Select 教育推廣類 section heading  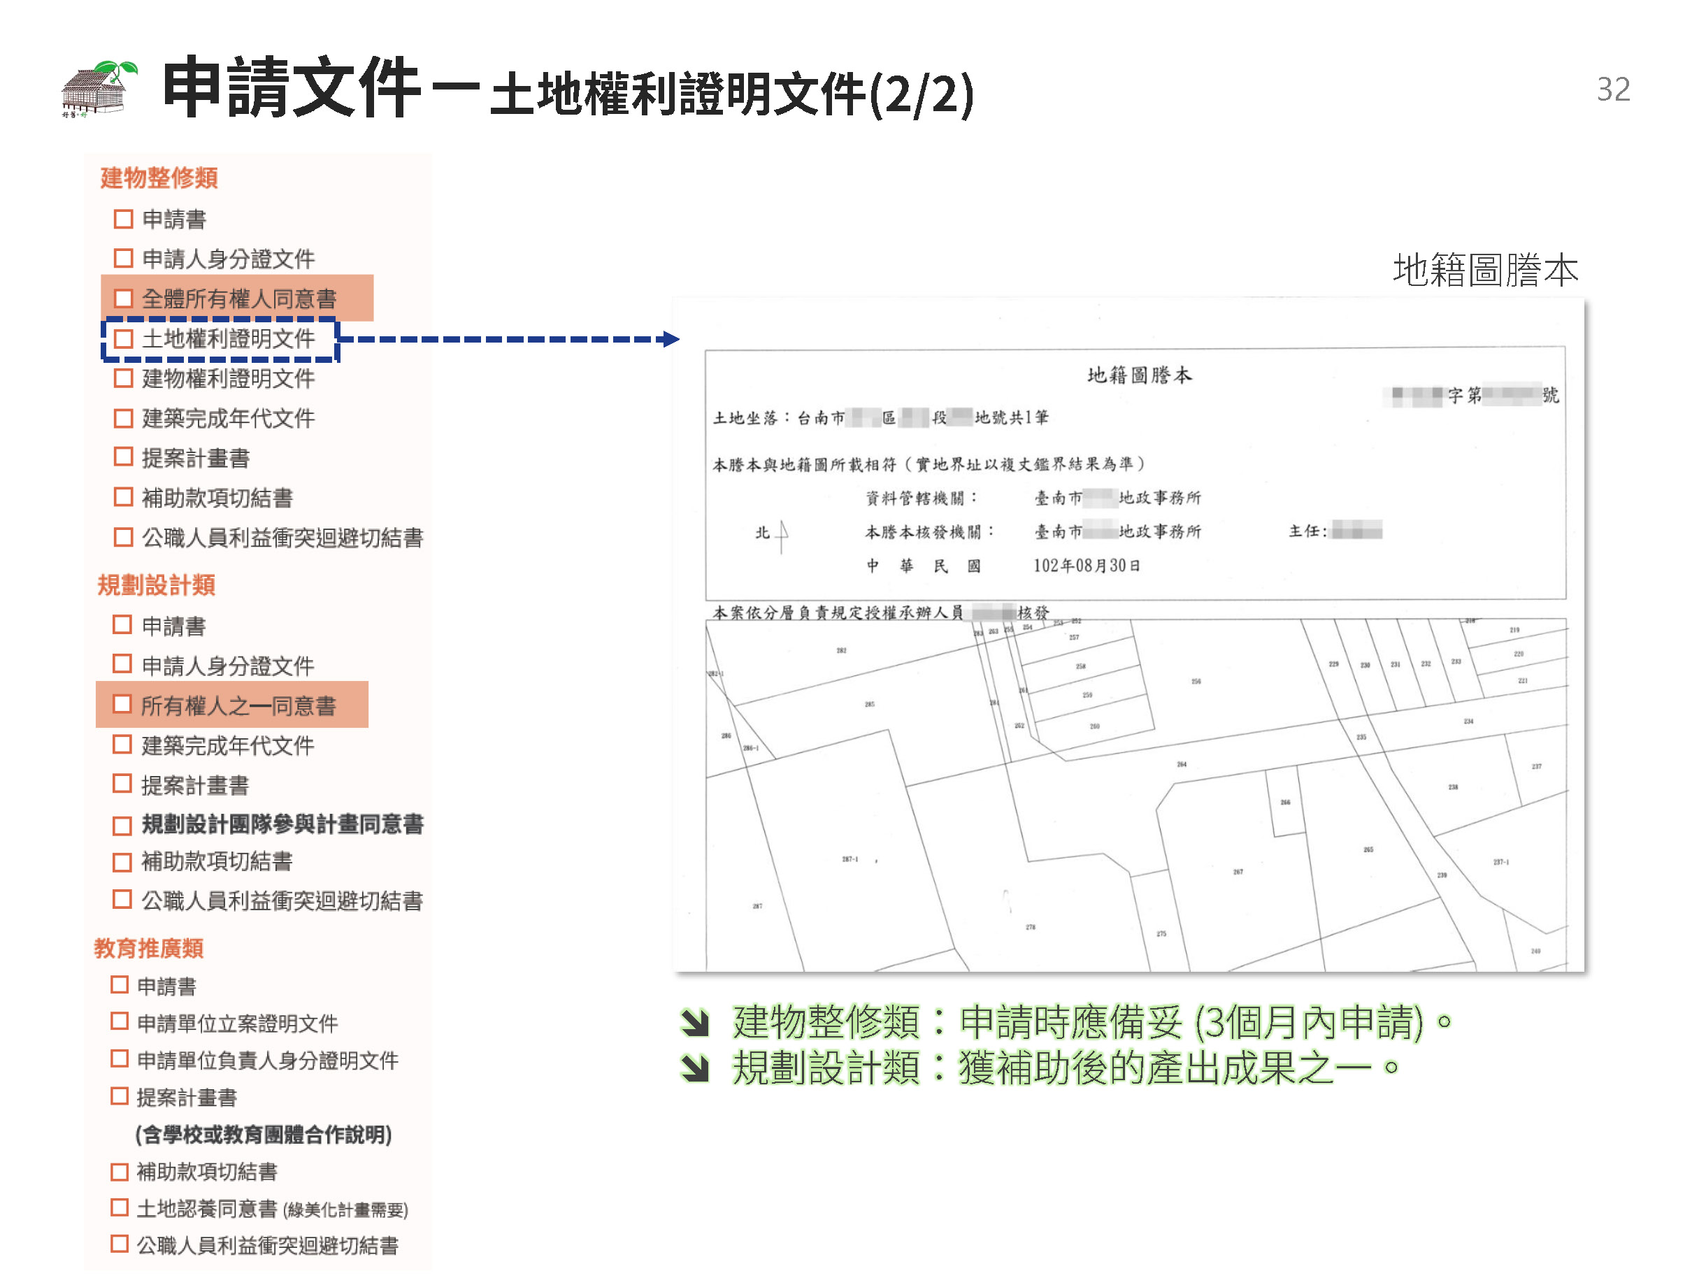pos(149,948)
